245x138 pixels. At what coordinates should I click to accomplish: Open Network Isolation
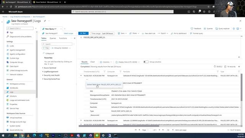point(16,75)
